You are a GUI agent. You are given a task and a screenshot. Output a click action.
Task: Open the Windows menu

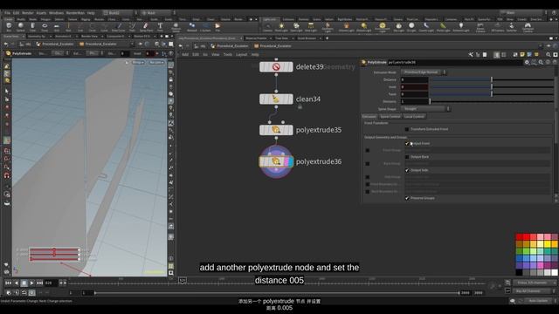(x=56, y=13)
